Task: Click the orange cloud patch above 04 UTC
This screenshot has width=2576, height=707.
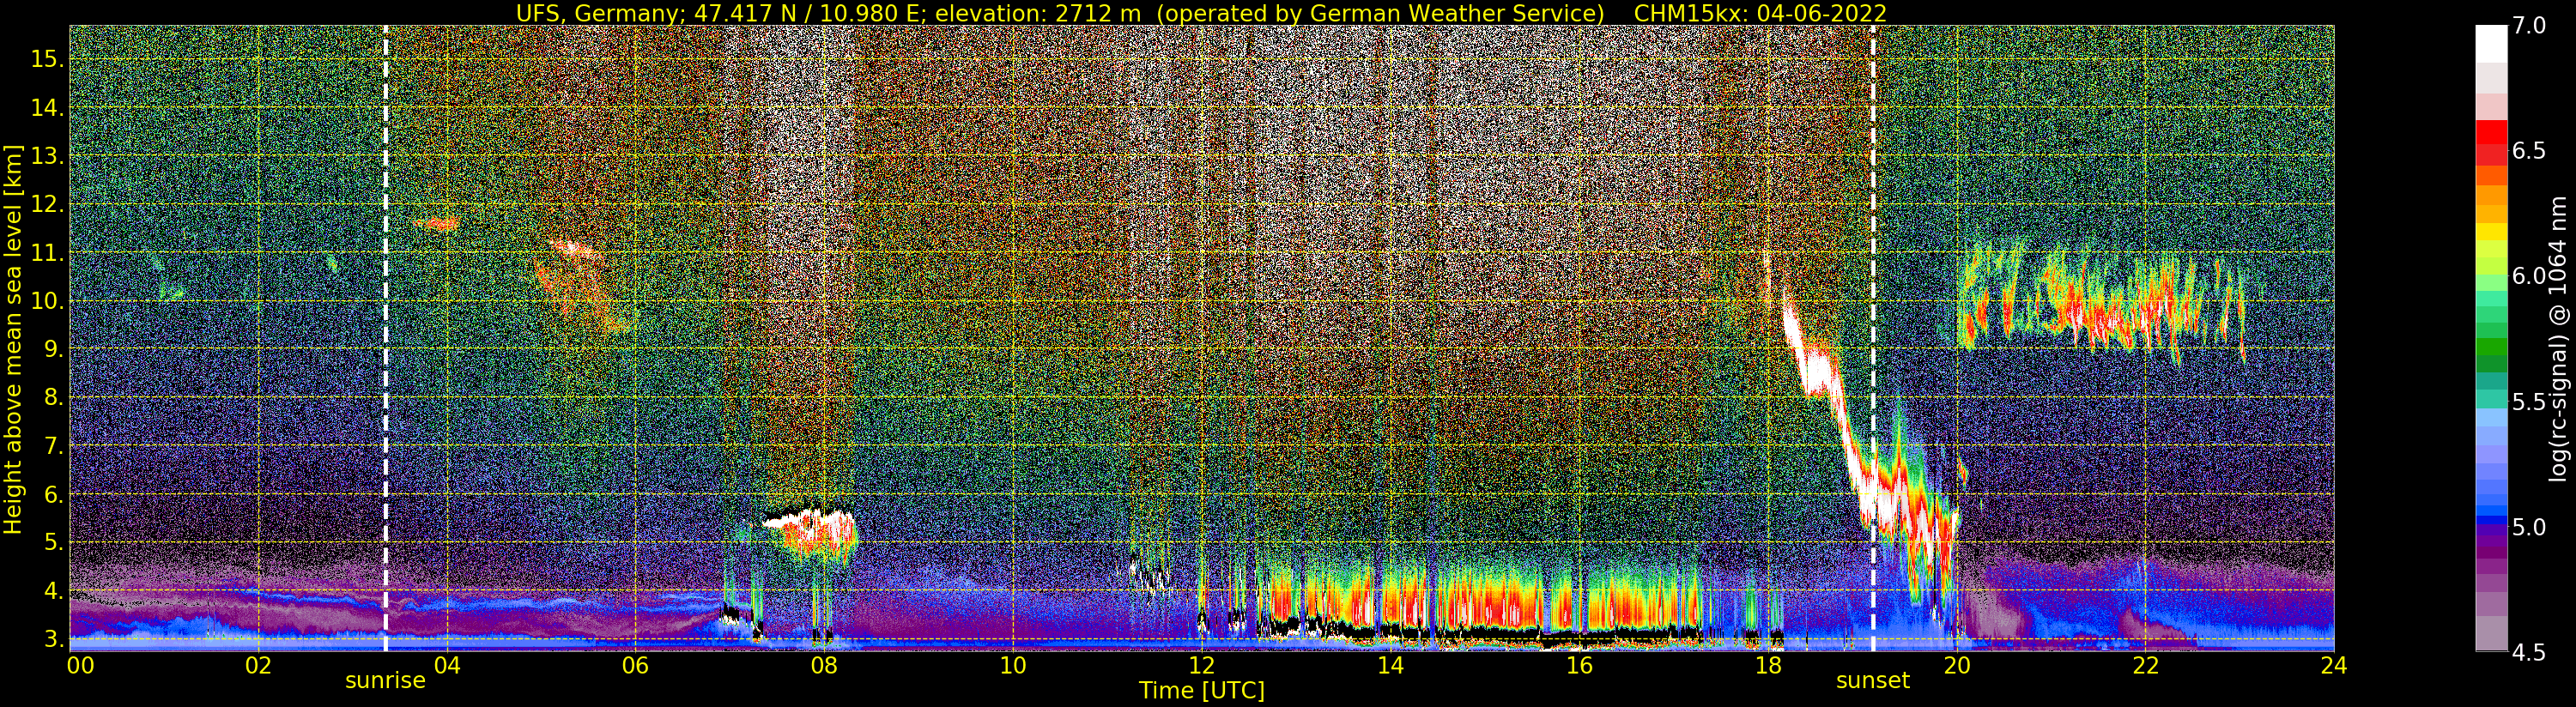Action: coord(437,223)
